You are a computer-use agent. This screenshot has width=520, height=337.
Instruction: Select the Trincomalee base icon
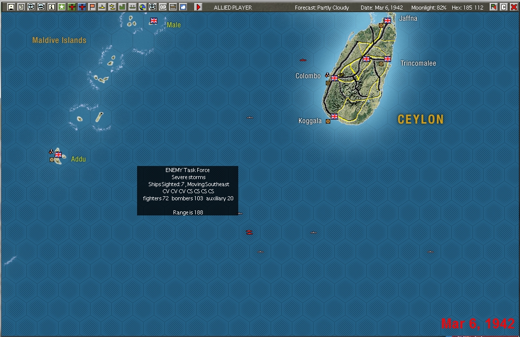pos(387,59)
